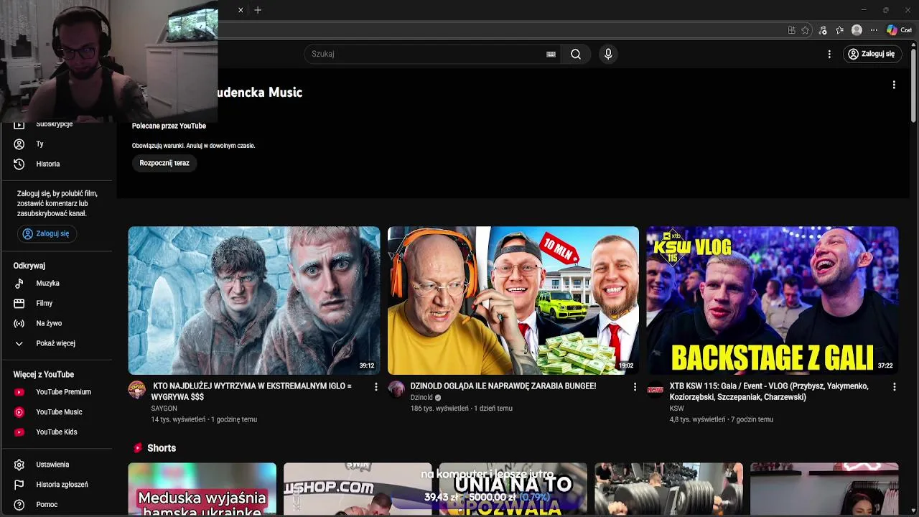Click the SAYGON channel avatar
The height and width of the screenshot is (517, 919).
pos(136,390)
